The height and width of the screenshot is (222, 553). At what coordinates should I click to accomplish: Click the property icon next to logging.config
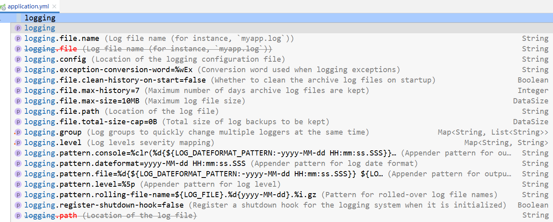pos(18,59)
